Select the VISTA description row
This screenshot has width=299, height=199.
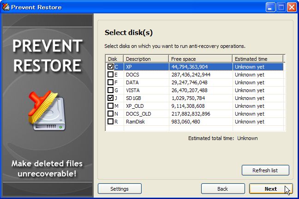[x=146, y=90]
